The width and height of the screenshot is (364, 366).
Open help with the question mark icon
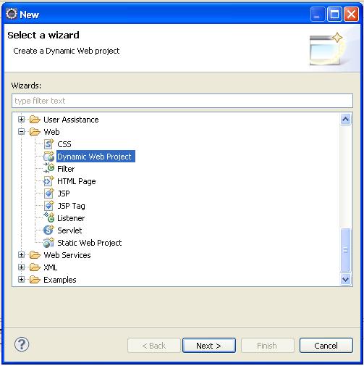coord(22,344)
